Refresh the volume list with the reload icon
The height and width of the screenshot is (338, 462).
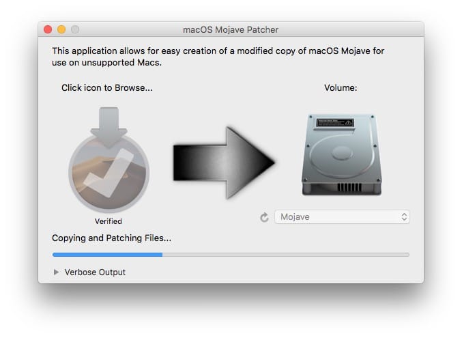(264, 217)
